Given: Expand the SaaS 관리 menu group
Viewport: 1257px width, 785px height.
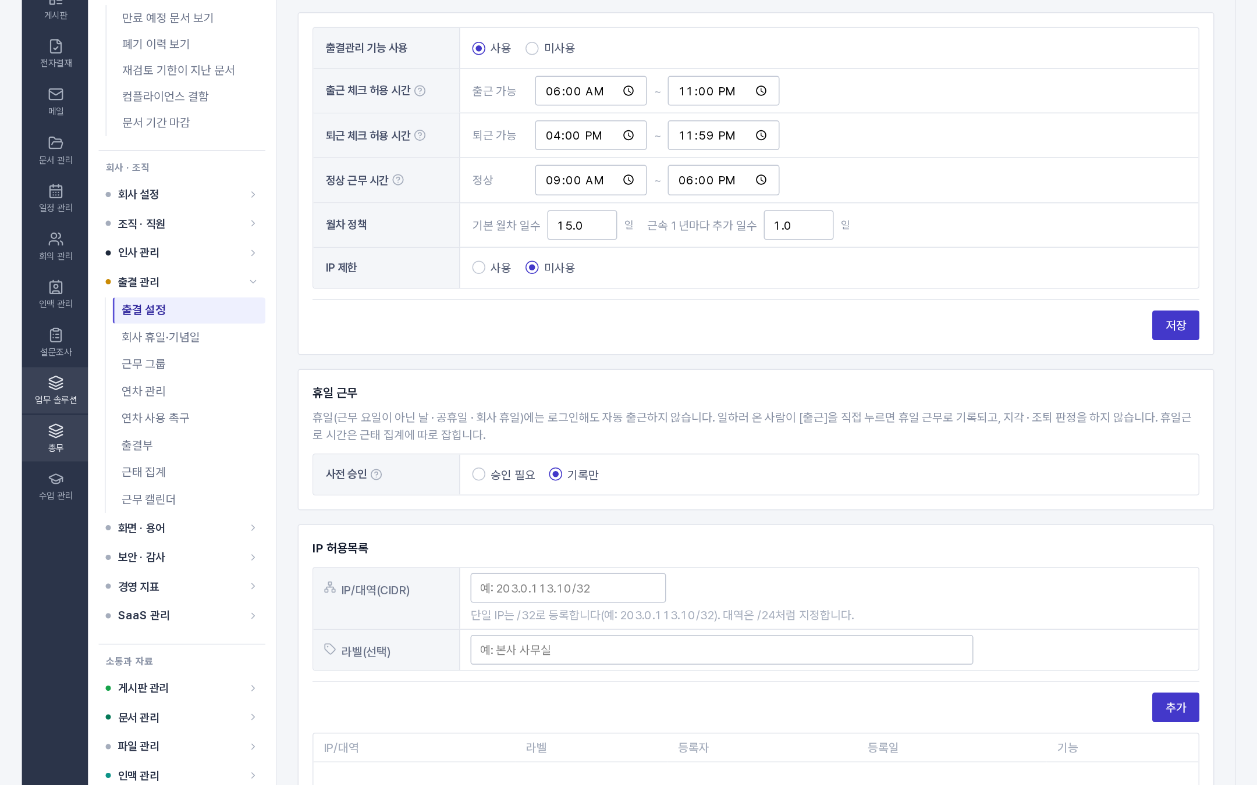Looking at the screenshot, I should [182, 615].
